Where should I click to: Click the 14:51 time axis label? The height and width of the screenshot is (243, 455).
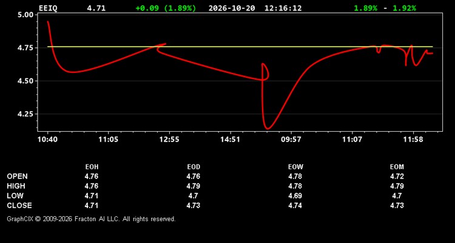(230, 139)
